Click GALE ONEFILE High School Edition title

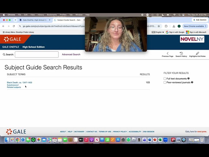[23, 47]
